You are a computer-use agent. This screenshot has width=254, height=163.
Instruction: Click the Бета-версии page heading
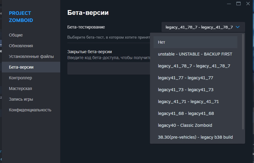[88, 12]
